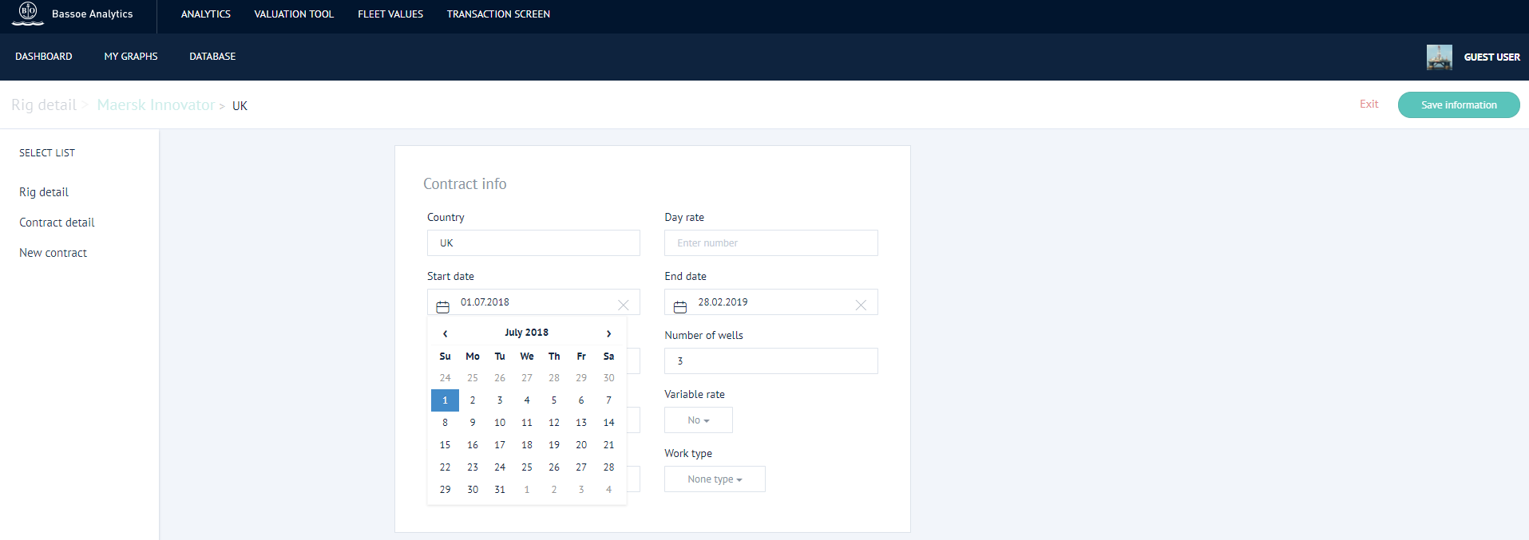Image resolution: width=1529 pixels, height=540 pixels.
Task: Open the Variable rate dropdown
Action: coord(698,420)
